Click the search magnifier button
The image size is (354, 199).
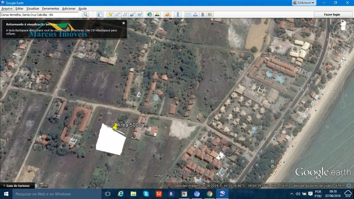click(86, 14)
